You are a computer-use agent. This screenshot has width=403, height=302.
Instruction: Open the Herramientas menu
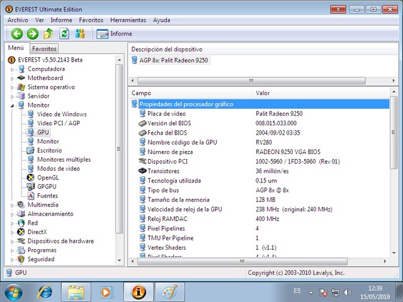(x=128, y=20)
